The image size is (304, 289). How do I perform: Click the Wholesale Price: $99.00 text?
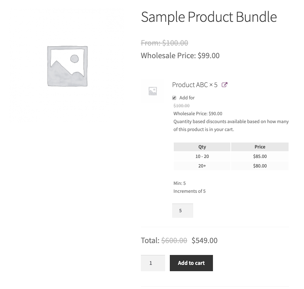(180, 56)
